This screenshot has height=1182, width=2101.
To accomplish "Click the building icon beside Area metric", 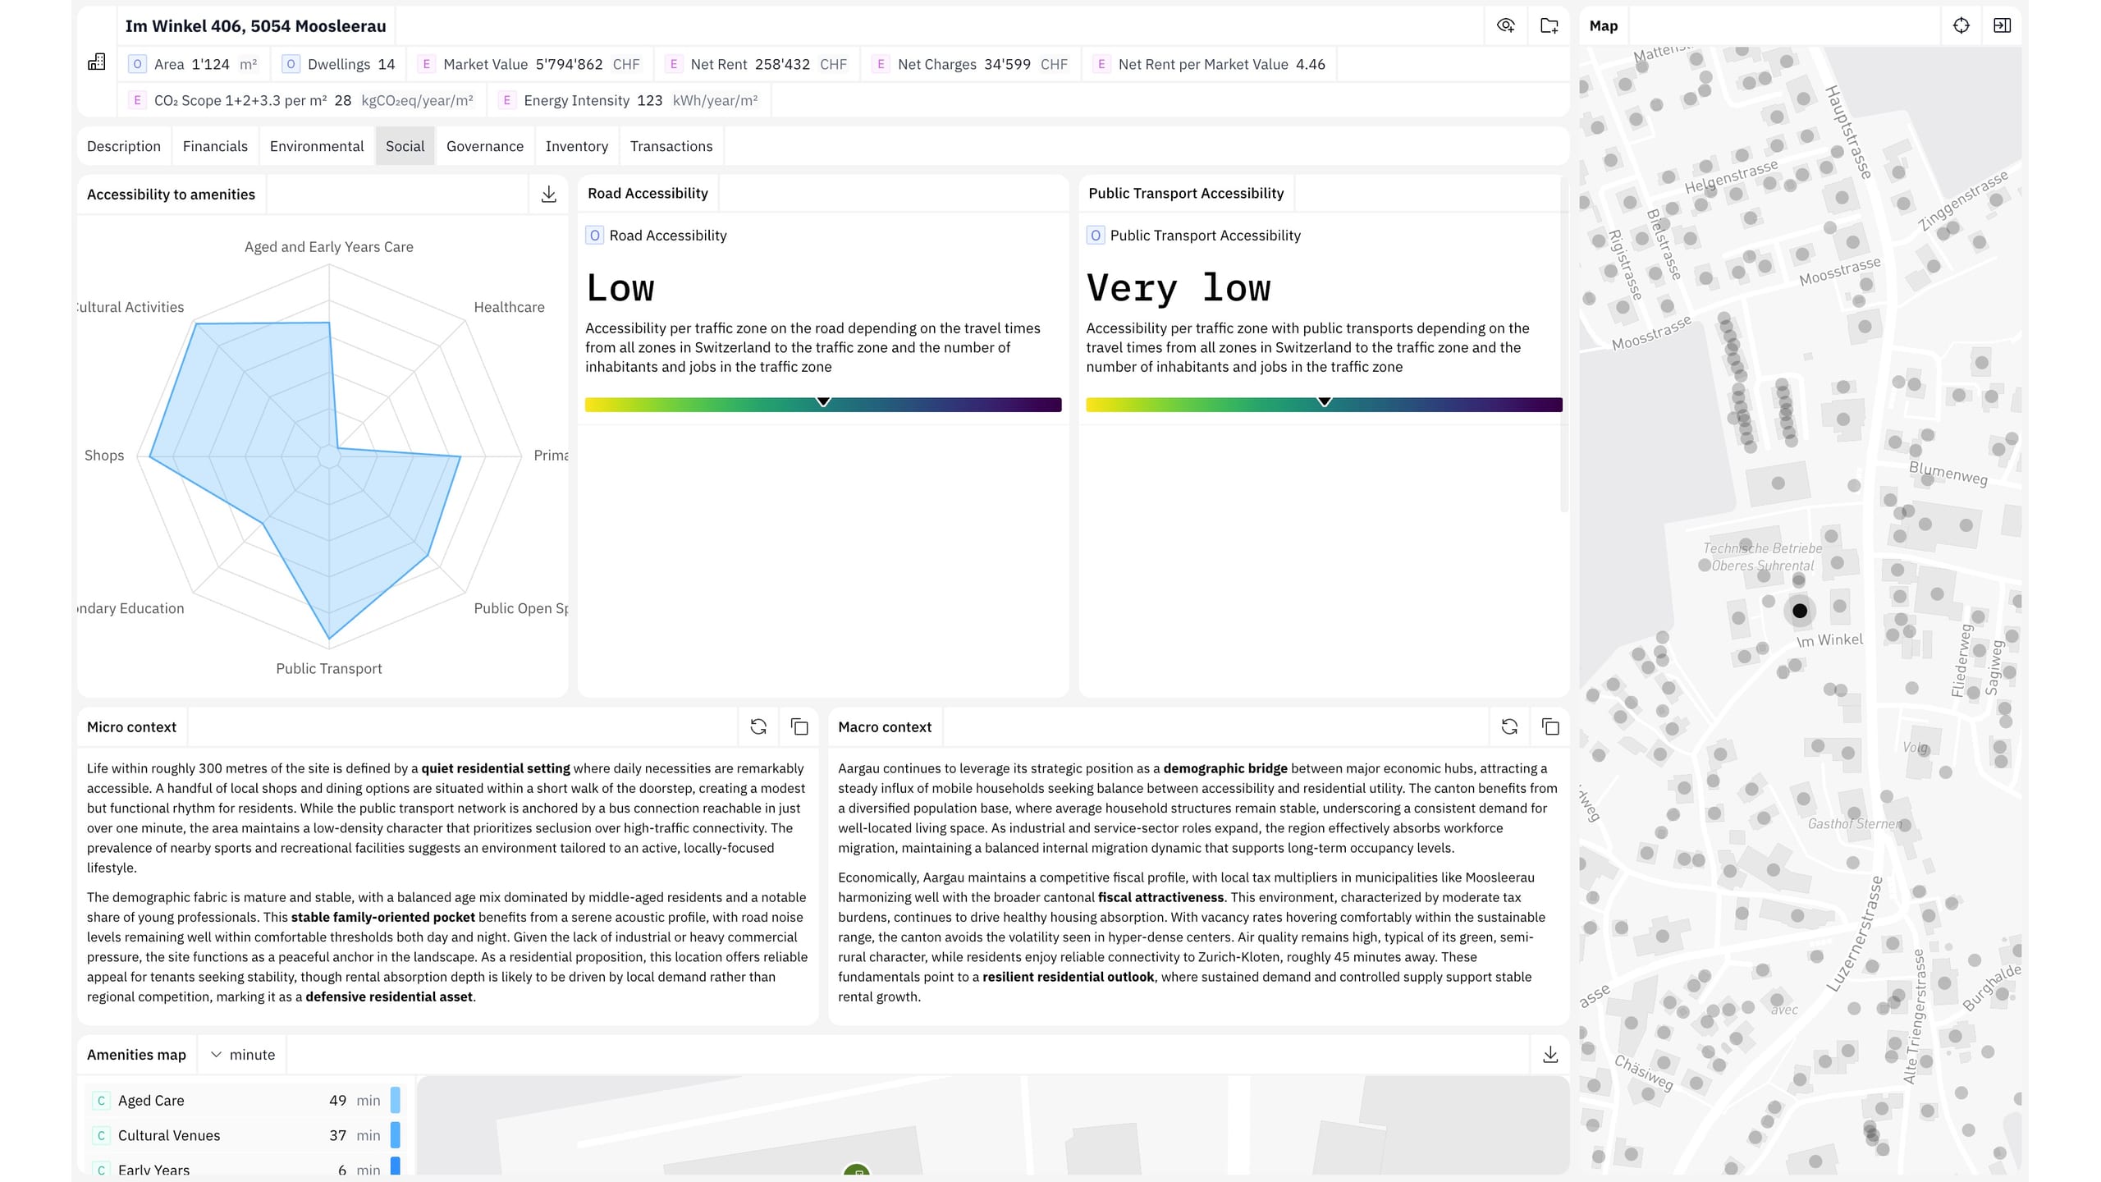I will pos(97,63).
